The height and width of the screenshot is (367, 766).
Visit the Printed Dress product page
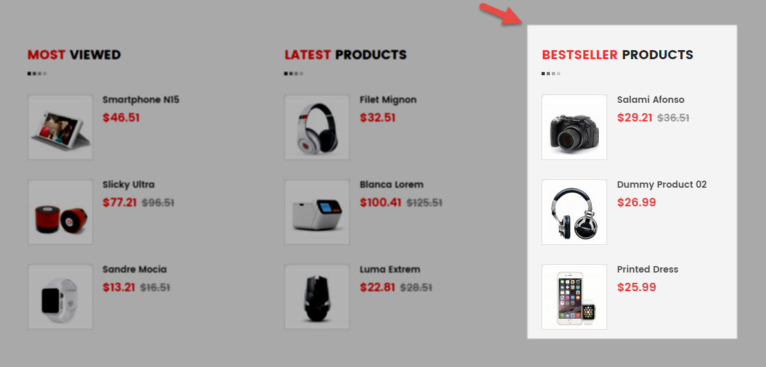(x=648, y=269)
